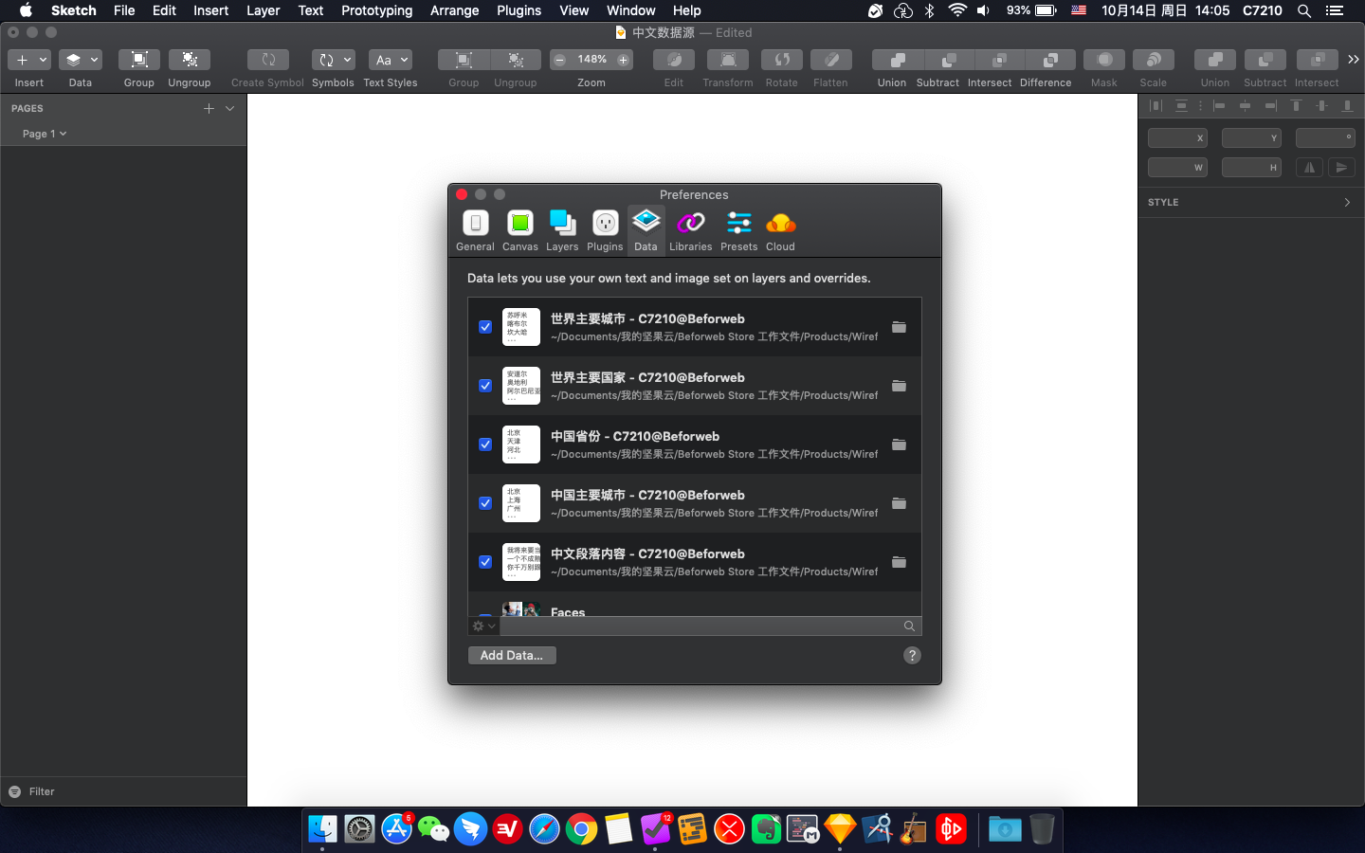1365x853 pixels.
Task: Disable the 中国省份 data checkbox
Action: tap(485, 445)
